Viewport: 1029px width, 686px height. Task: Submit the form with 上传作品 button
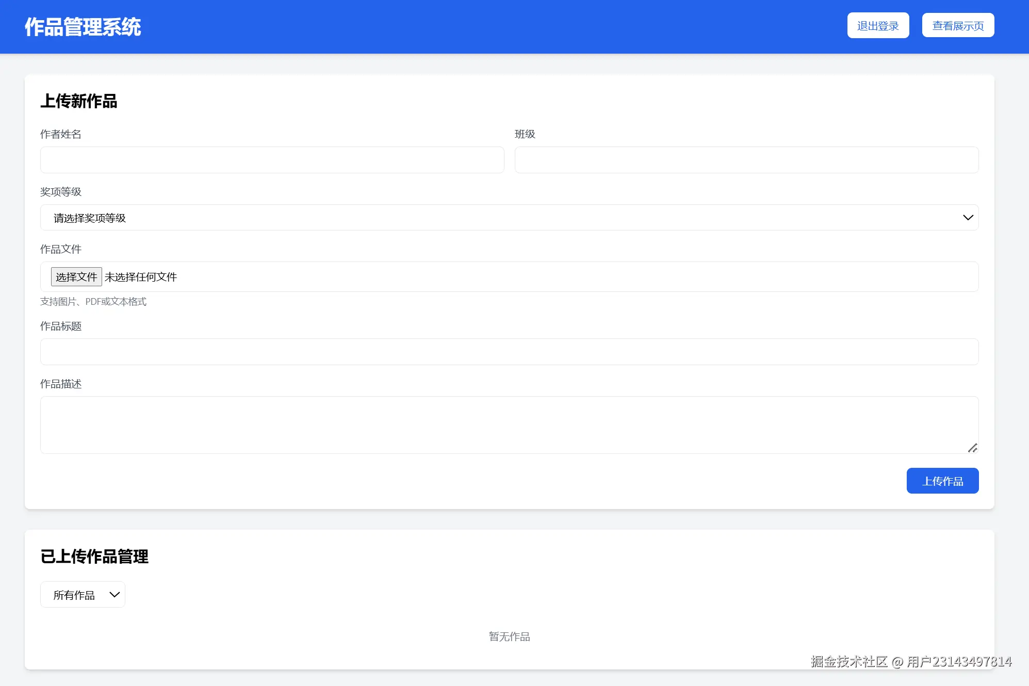pyautogui.click(x=942, y=481)
